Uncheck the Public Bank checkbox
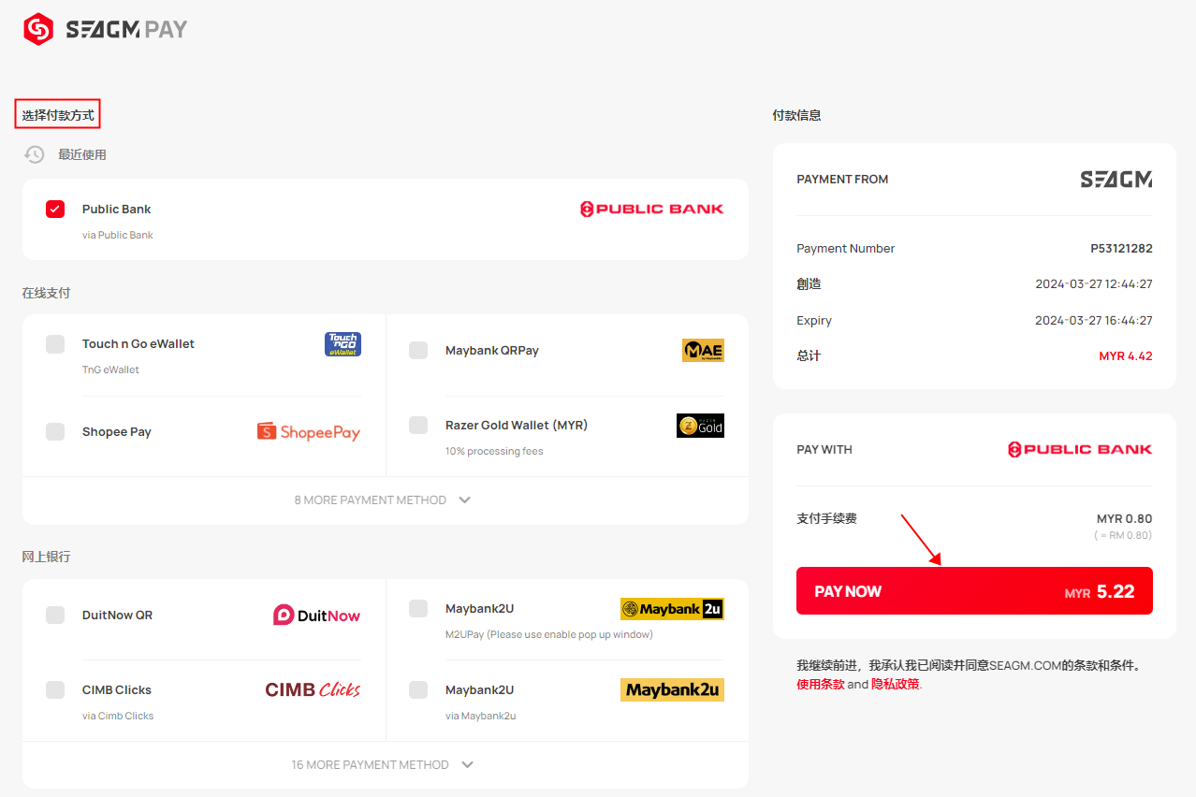Screen dimensions: 1196x797 click(55, 209)
